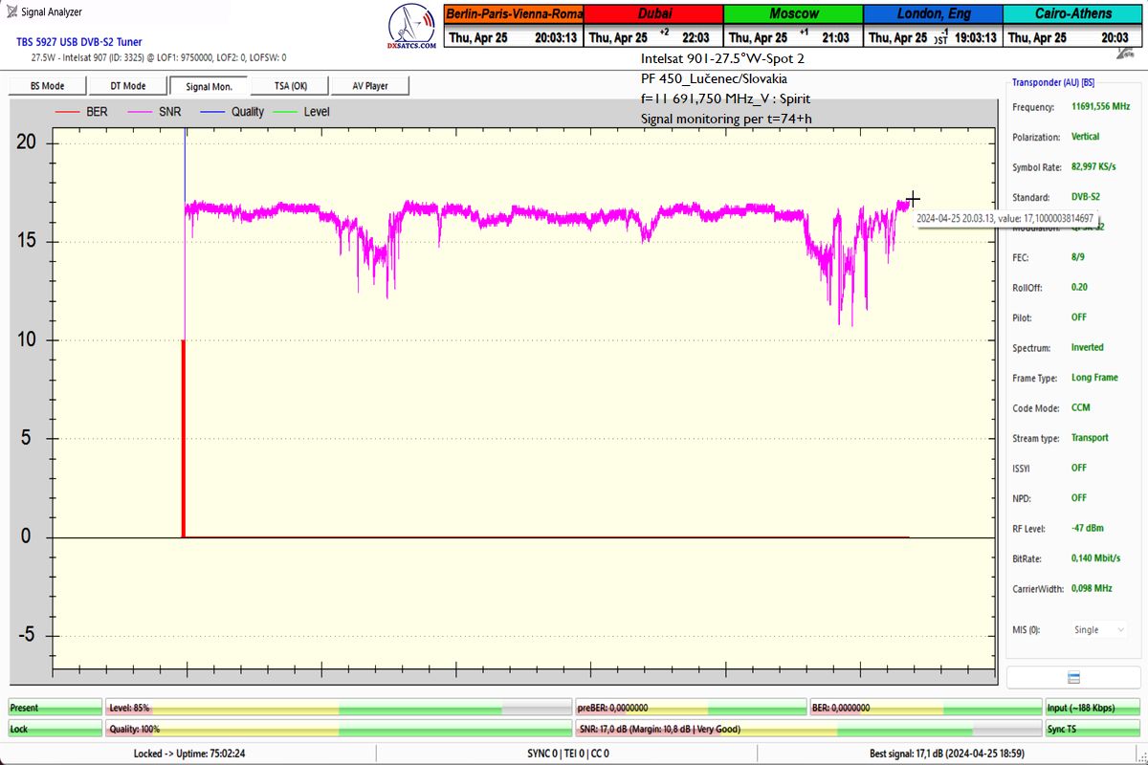This screenshot has height=765, width=1148.
Task: Open the TSA (OK) tab
Action: click(x=290, y=86)
